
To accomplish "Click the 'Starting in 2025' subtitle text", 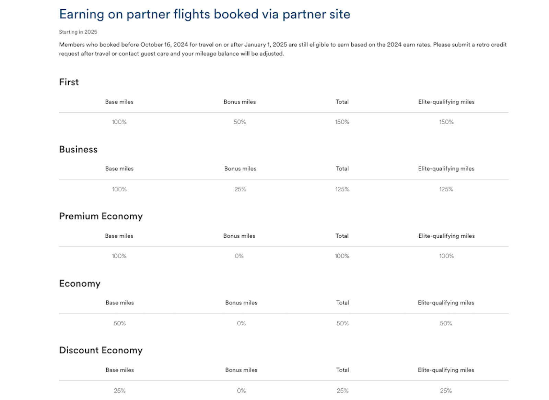I will point(78,32).
